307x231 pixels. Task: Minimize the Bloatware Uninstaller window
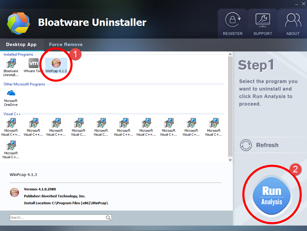tap(296, 4)
